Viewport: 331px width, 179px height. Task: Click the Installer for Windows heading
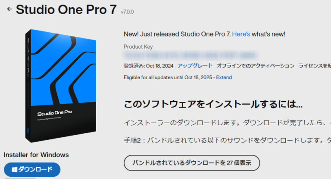(x=36, y=155)
